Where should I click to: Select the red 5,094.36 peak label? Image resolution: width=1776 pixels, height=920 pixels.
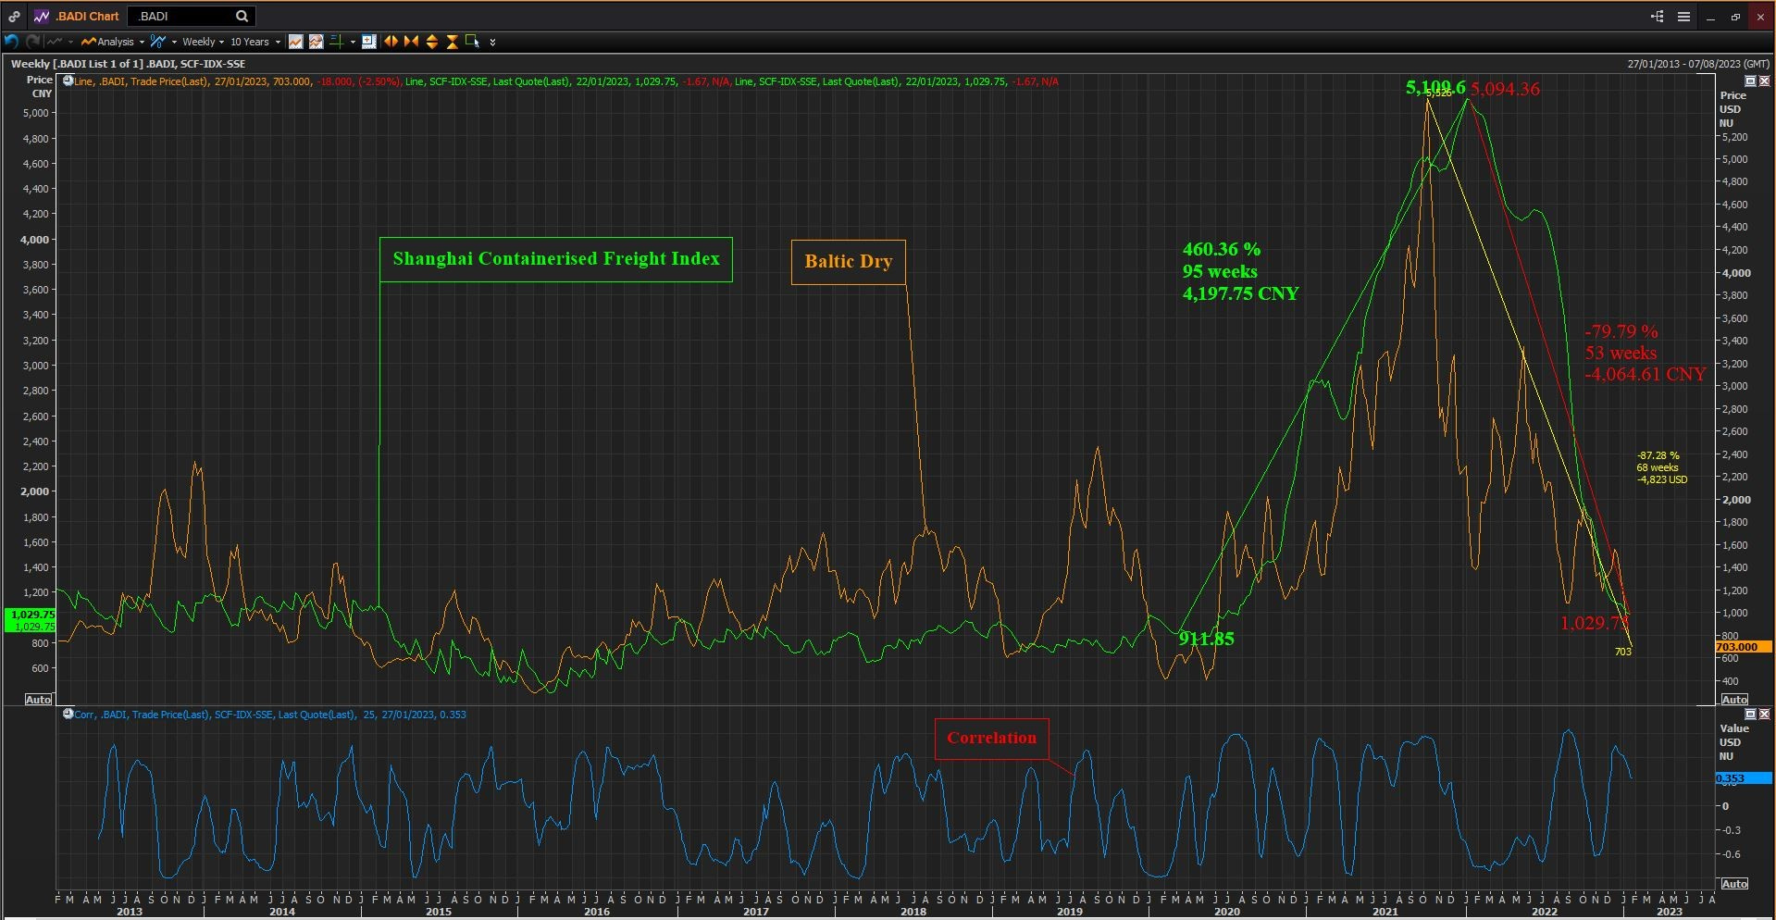(x=1505, y=89)
